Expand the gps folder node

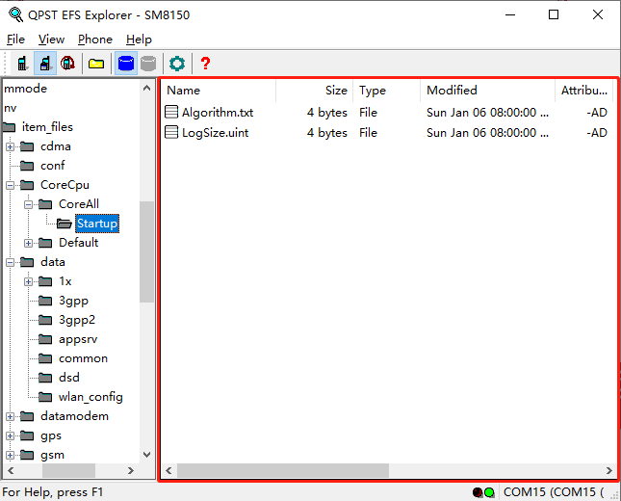pos(11,436)
